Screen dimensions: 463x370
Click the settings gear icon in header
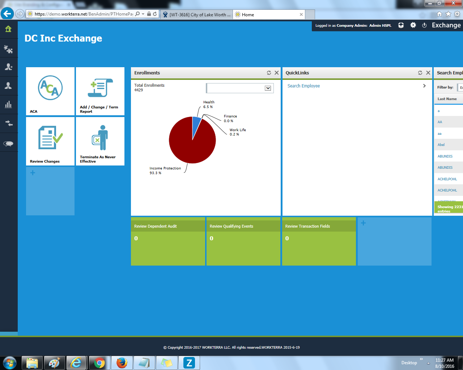413,25
